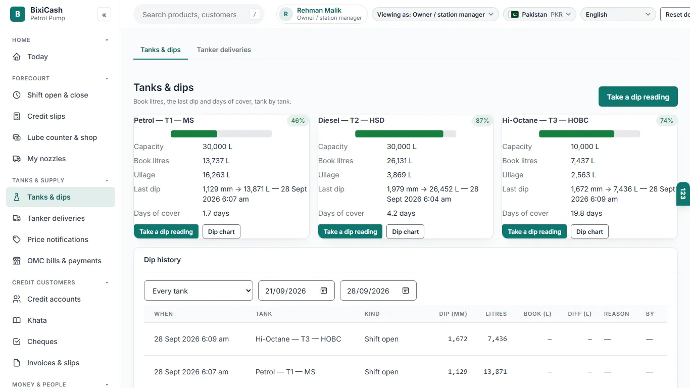Click the Tanks & dips flask icon
Image resolution: width=690 pixels, height=388 pixels.
click(17, 197)
